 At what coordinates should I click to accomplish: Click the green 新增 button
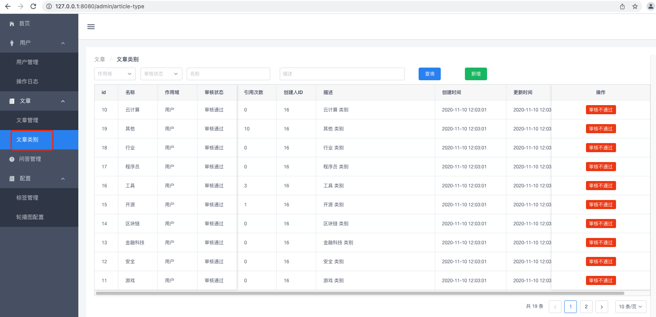[x=476, y=74]
